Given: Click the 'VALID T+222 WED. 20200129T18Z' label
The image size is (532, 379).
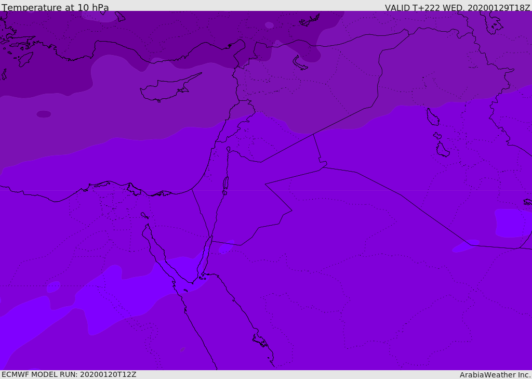Looking at the screenshot, I should click(x=457, y=8).
